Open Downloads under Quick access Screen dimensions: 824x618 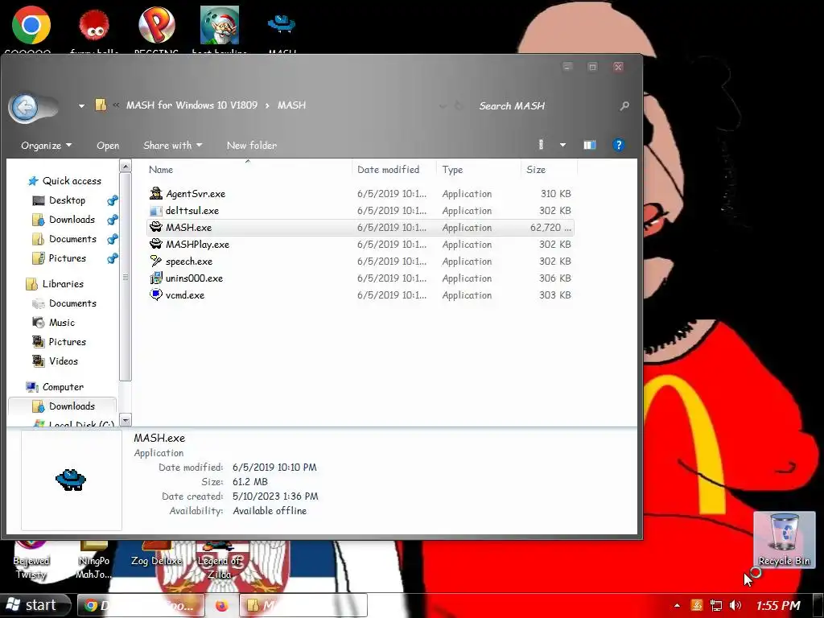point(72,220)
